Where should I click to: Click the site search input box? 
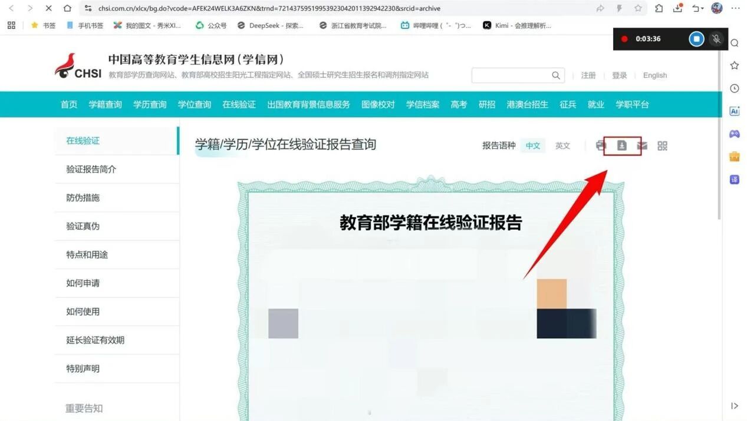tap(511, 75)
